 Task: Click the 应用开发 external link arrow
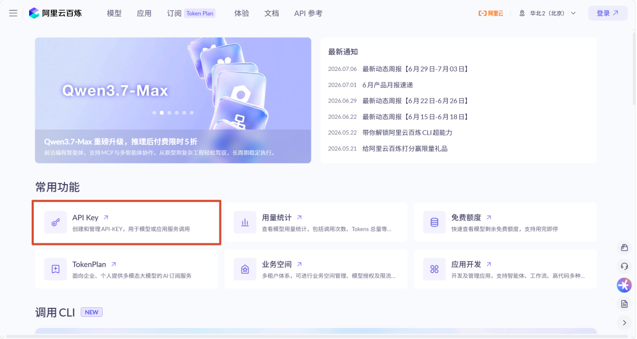(489, 264)
